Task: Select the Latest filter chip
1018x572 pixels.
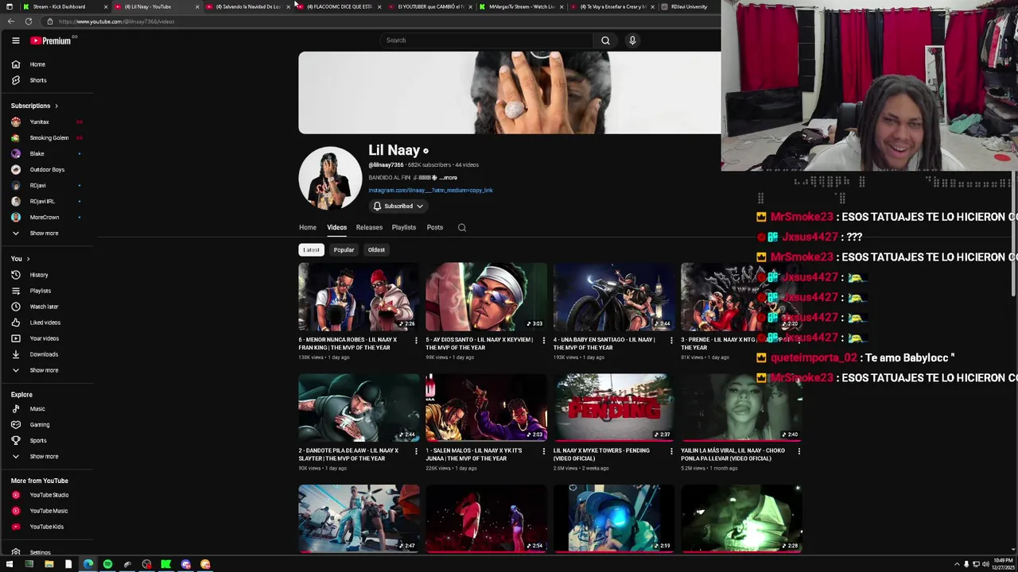Action: click(x=311, y=249)
